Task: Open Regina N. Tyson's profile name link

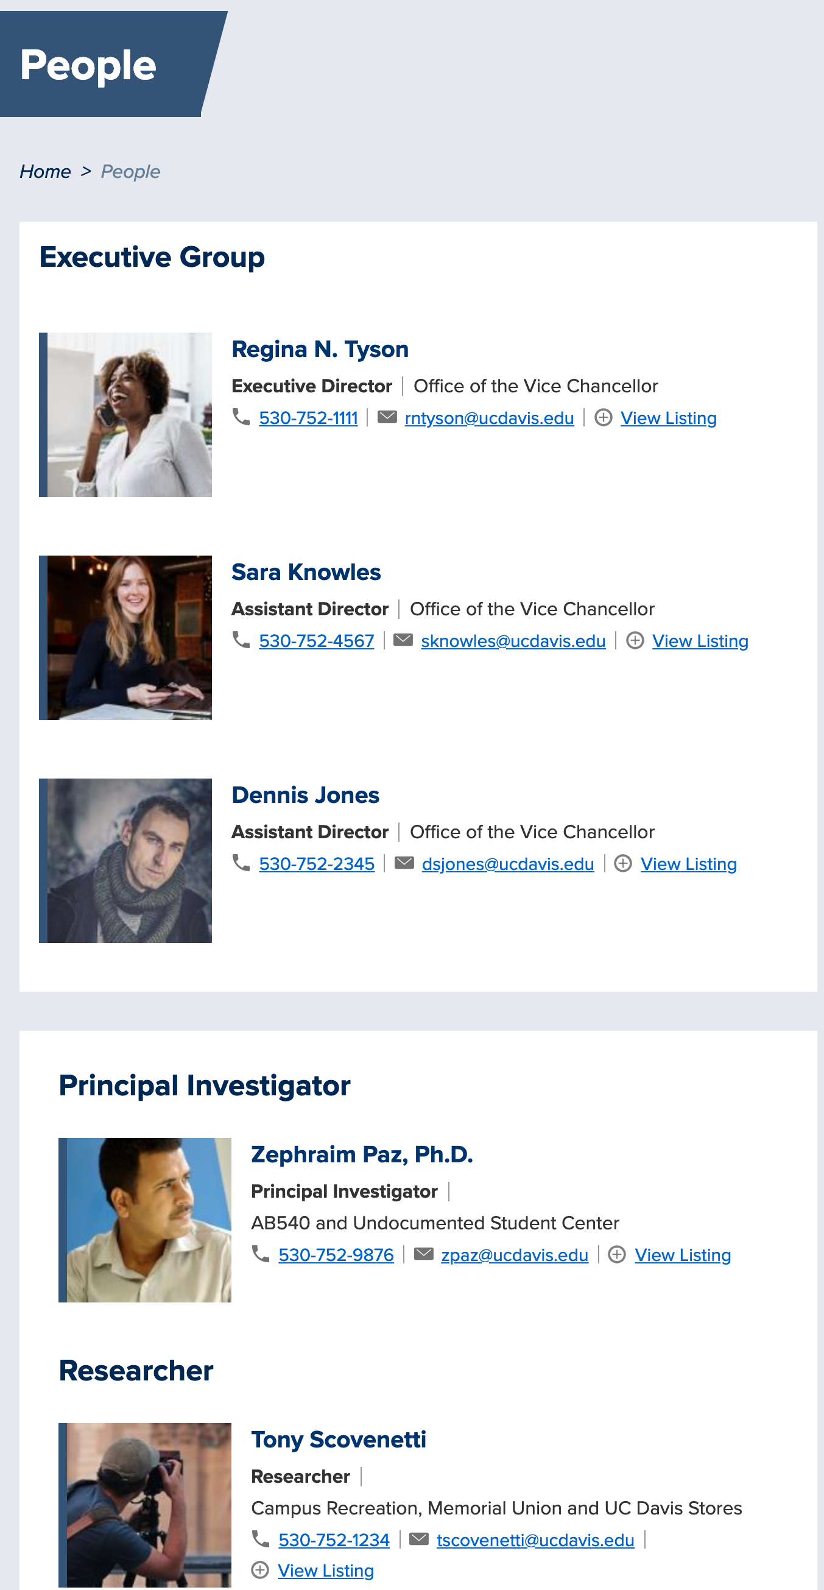Action: pos(320,349)
